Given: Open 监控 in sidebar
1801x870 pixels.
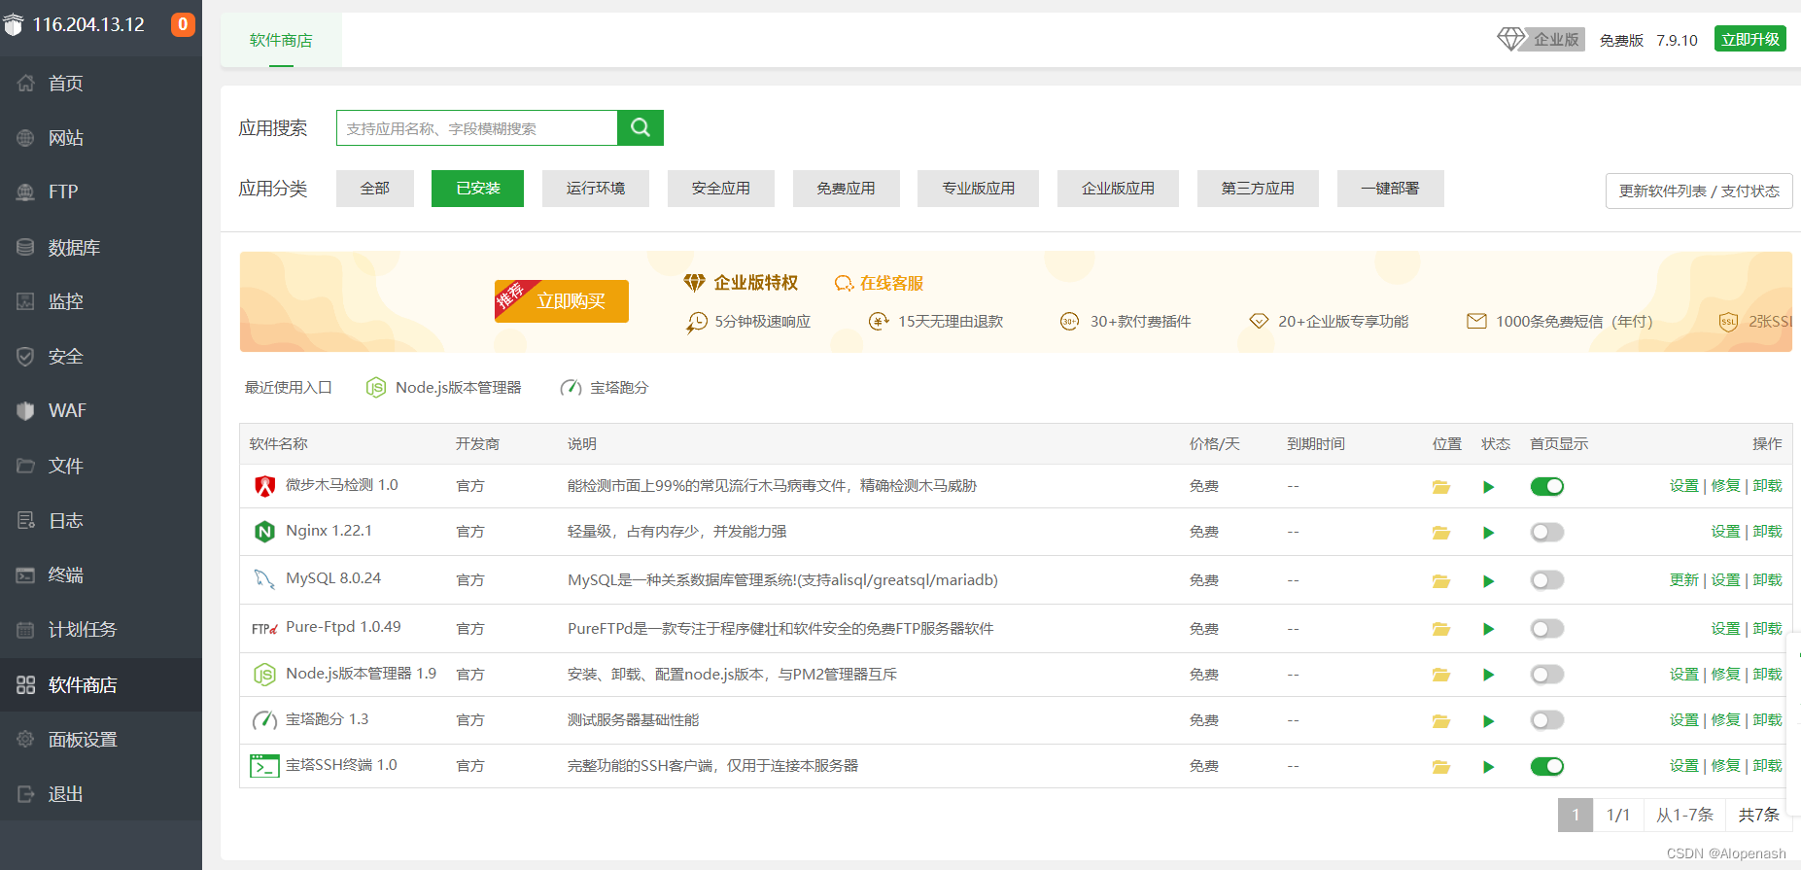Looking at the screenshot, I should 101,301.
